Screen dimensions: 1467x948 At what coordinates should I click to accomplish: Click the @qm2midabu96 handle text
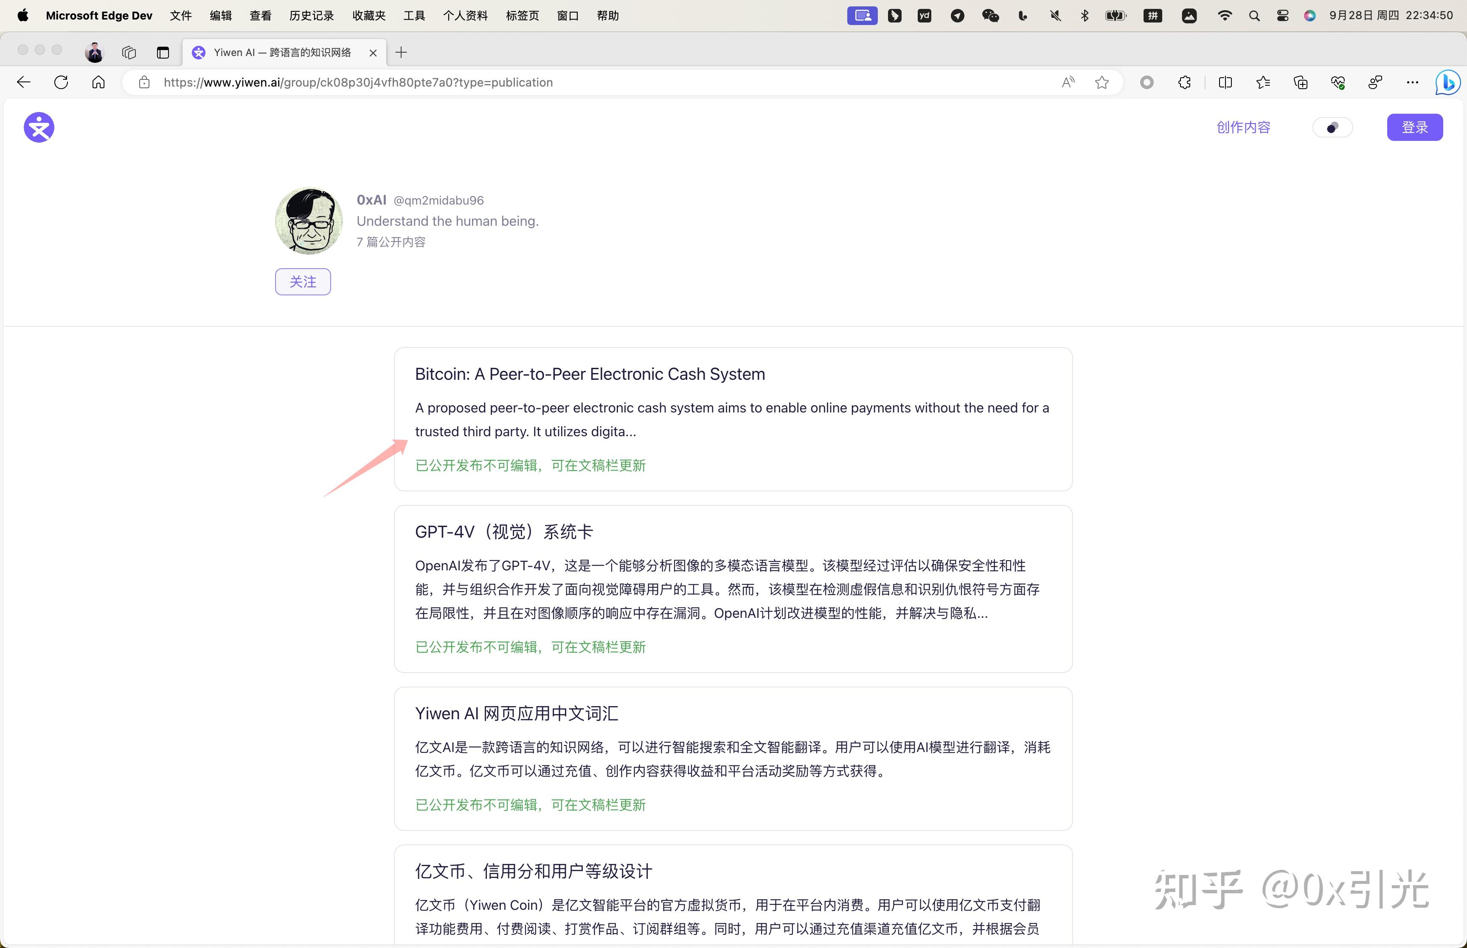click(x=438, y=201)
